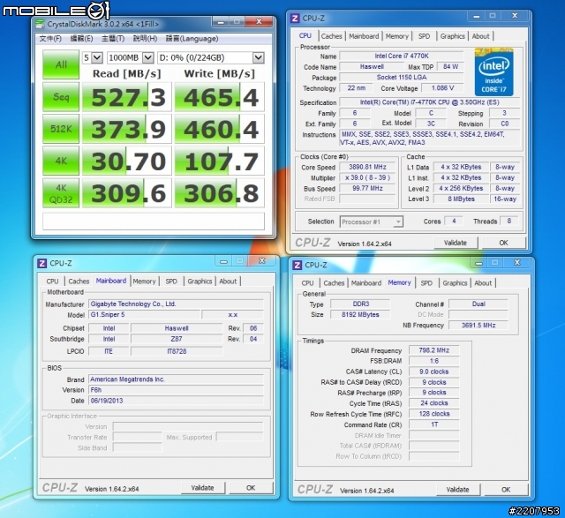The image size is (565, 518).
Task: Start the 512K benchmark test
Action: click(x=61, y=129)
